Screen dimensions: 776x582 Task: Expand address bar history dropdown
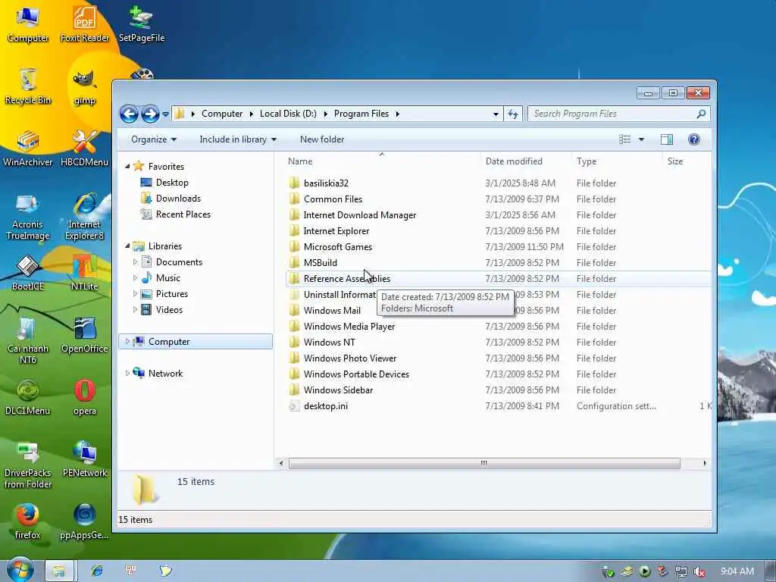[x=496, y=114]
